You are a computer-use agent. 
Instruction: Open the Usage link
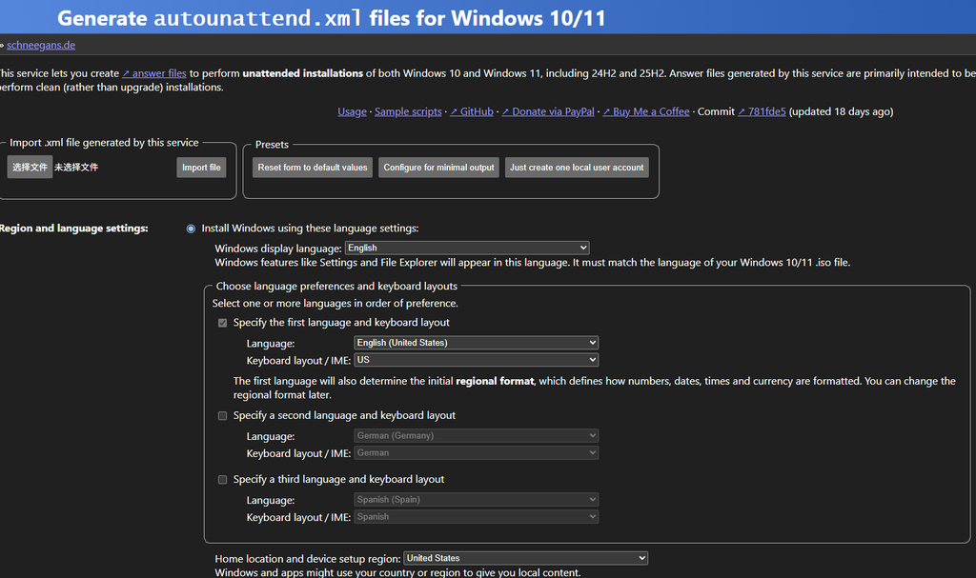pos(353,112)
